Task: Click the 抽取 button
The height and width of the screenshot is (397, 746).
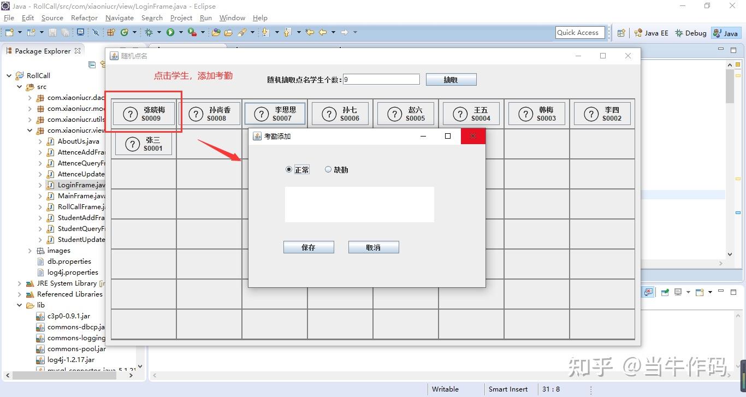Action: [x=451, y=80]
